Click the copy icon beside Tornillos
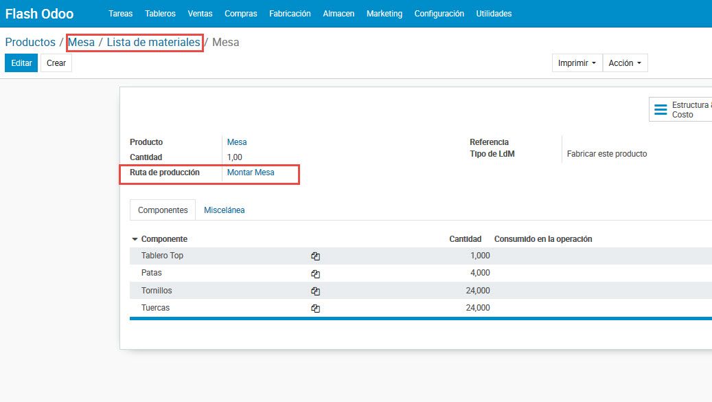The width and height of the screenshot is (712, 402). pyautogui.click(x=315, y=291)
